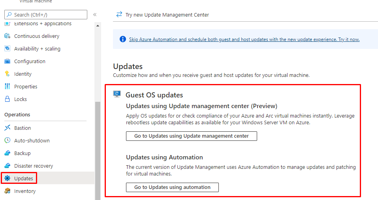Open Inventory menu item
The width and height of the screenshot is (378, 200).
[25, 191]
